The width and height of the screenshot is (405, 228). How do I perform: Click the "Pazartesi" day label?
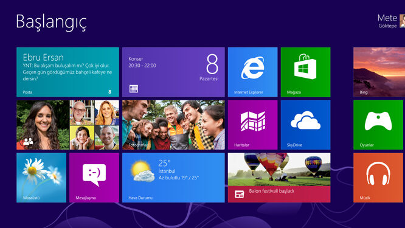pyautogui.click(x=209, y=78)
